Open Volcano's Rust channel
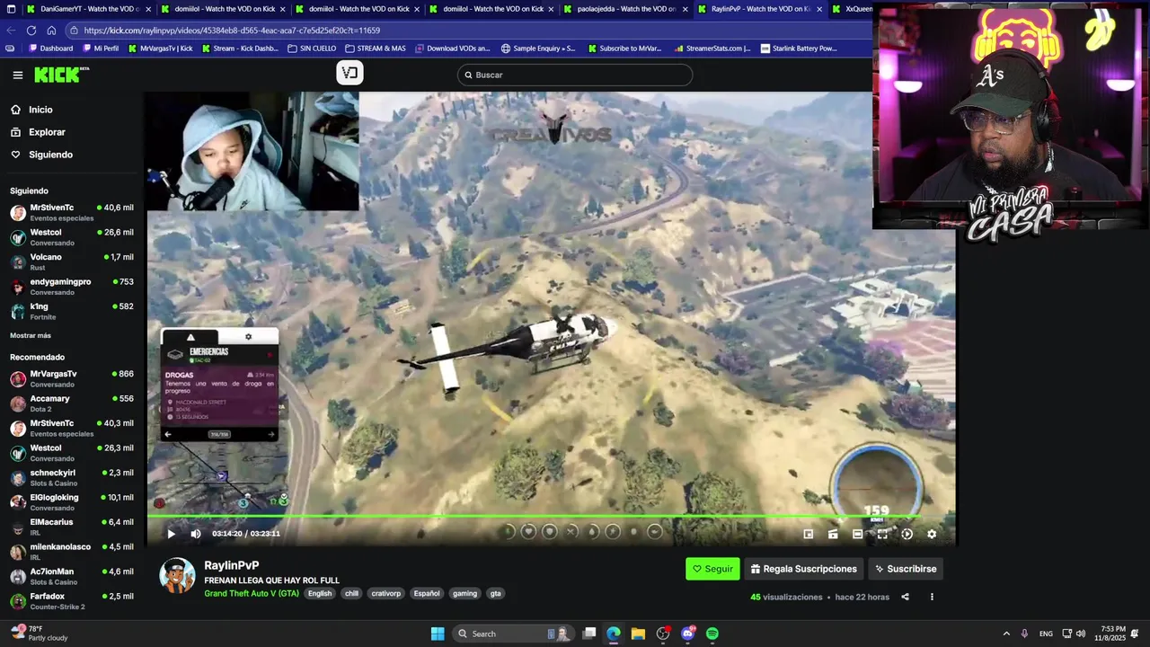Image resolution: width=1150 pixels, height=647 pixels. pos(72,261)
